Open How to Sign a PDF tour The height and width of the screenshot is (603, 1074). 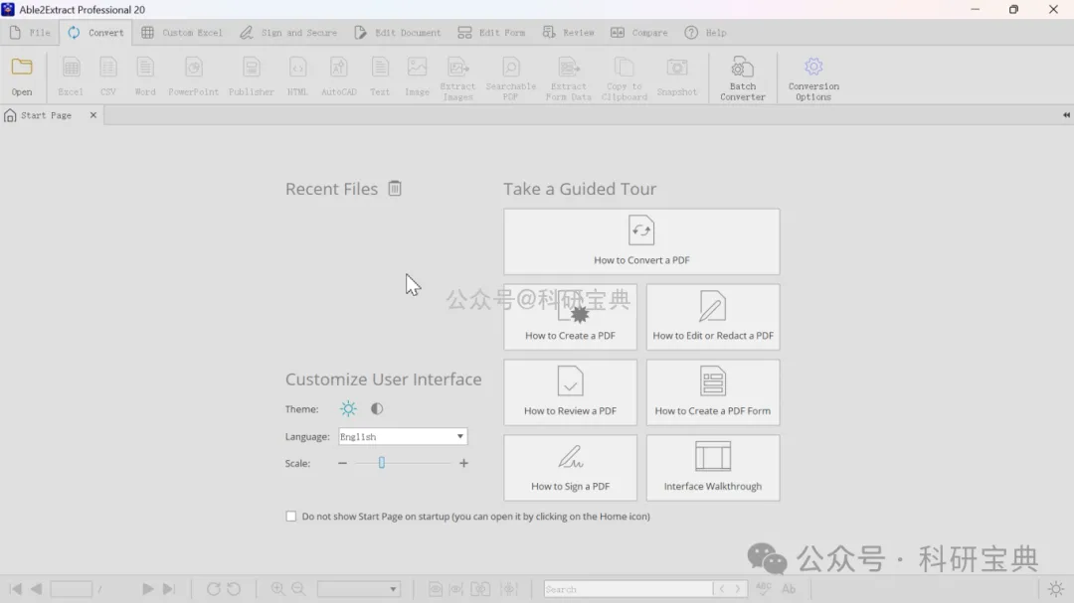click(x=570, y=468)
